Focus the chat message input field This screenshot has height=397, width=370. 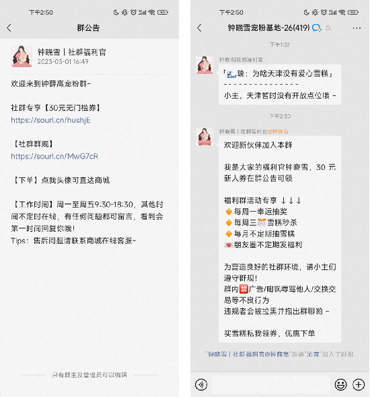(270, 385)
